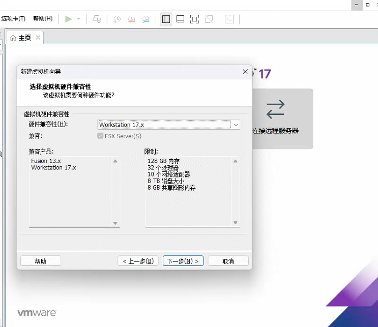Viewport: 378px width, 327px height.
Task: Open the power options dropdown arrow
Action: (78, 19)
